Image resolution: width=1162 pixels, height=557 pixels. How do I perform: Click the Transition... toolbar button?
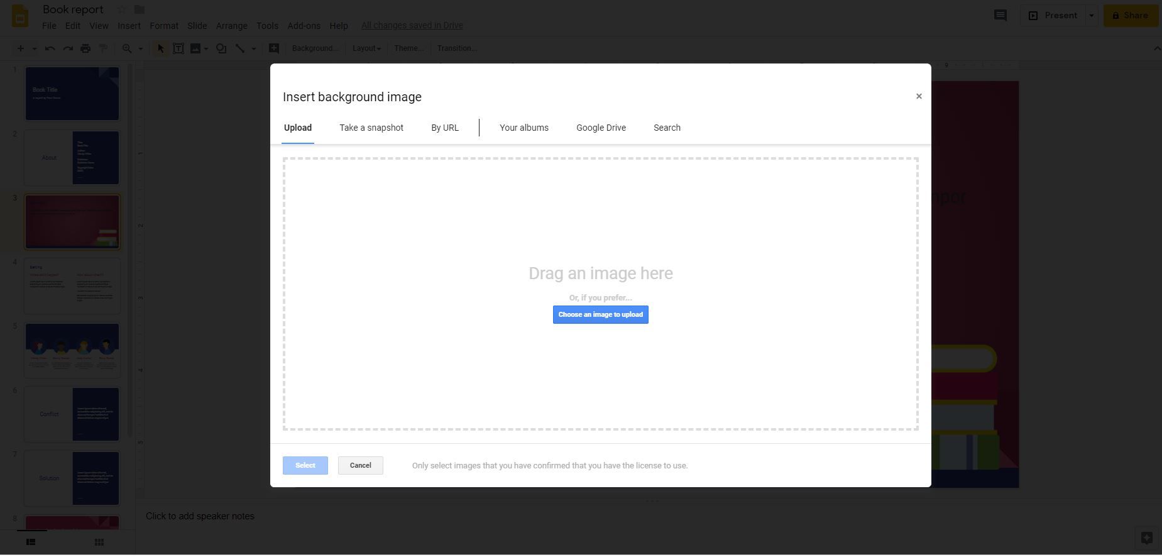coord(457,48)
